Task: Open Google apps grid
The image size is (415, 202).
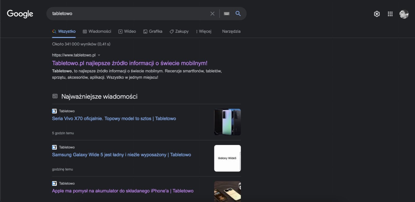Action: (x=390, y=14)
